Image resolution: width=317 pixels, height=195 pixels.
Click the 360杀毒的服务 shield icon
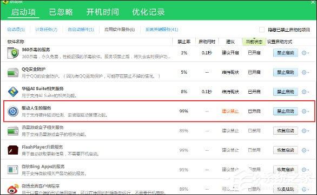click(x=13, y=53)
